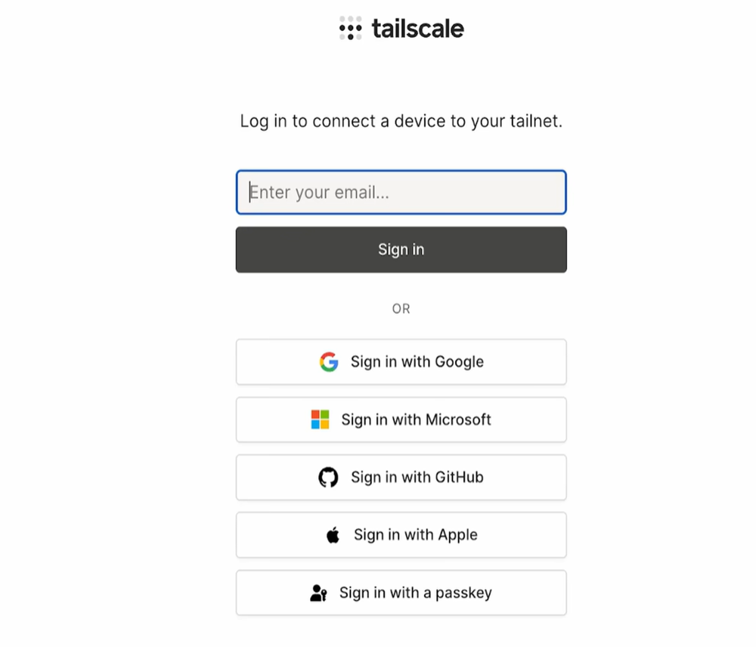Click the Google "G" logo icon

[328, 362]
